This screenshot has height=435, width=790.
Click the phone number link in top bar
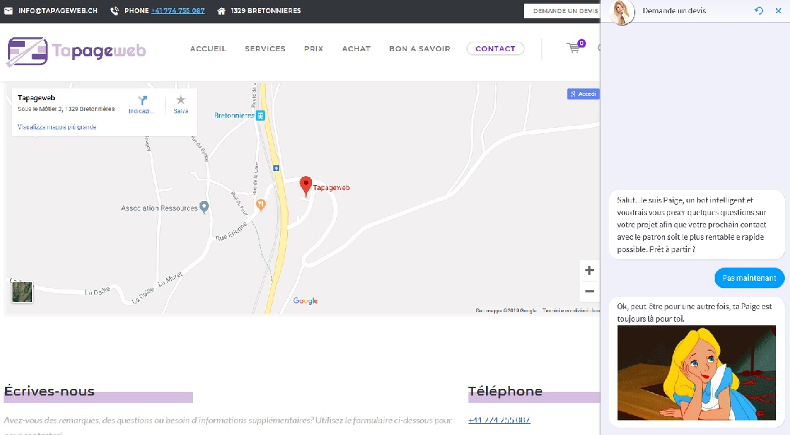[x=178, y=10]
